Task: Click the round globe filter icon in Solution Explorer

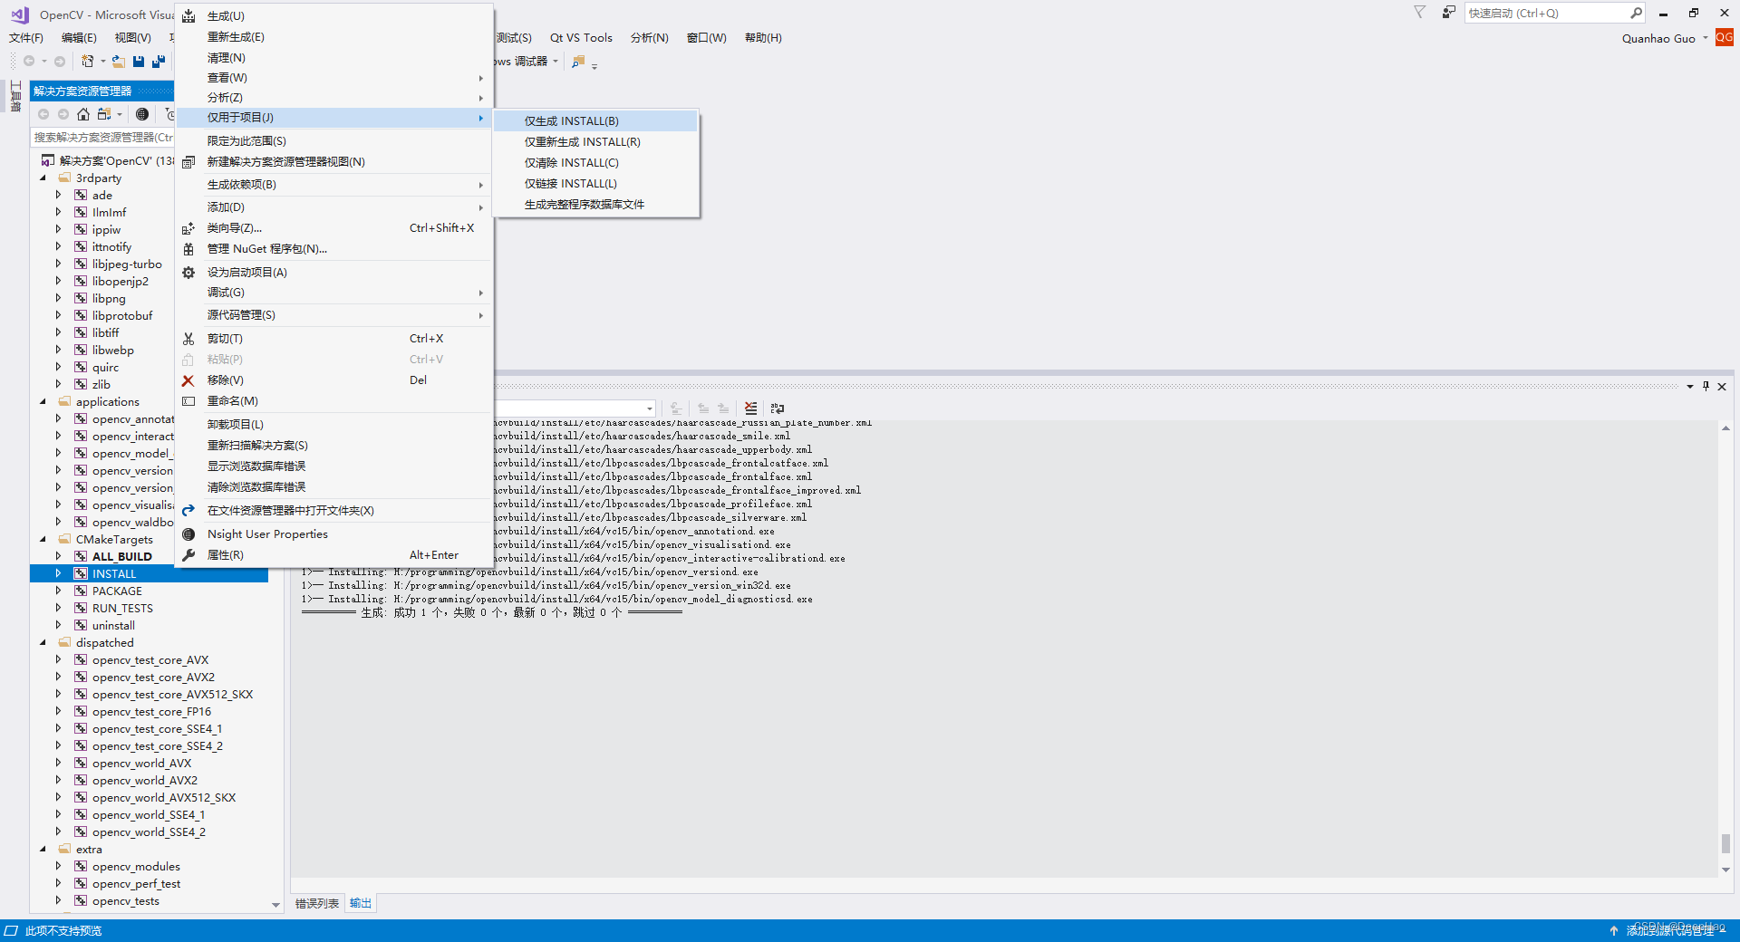Action: [x=142, y=114]
